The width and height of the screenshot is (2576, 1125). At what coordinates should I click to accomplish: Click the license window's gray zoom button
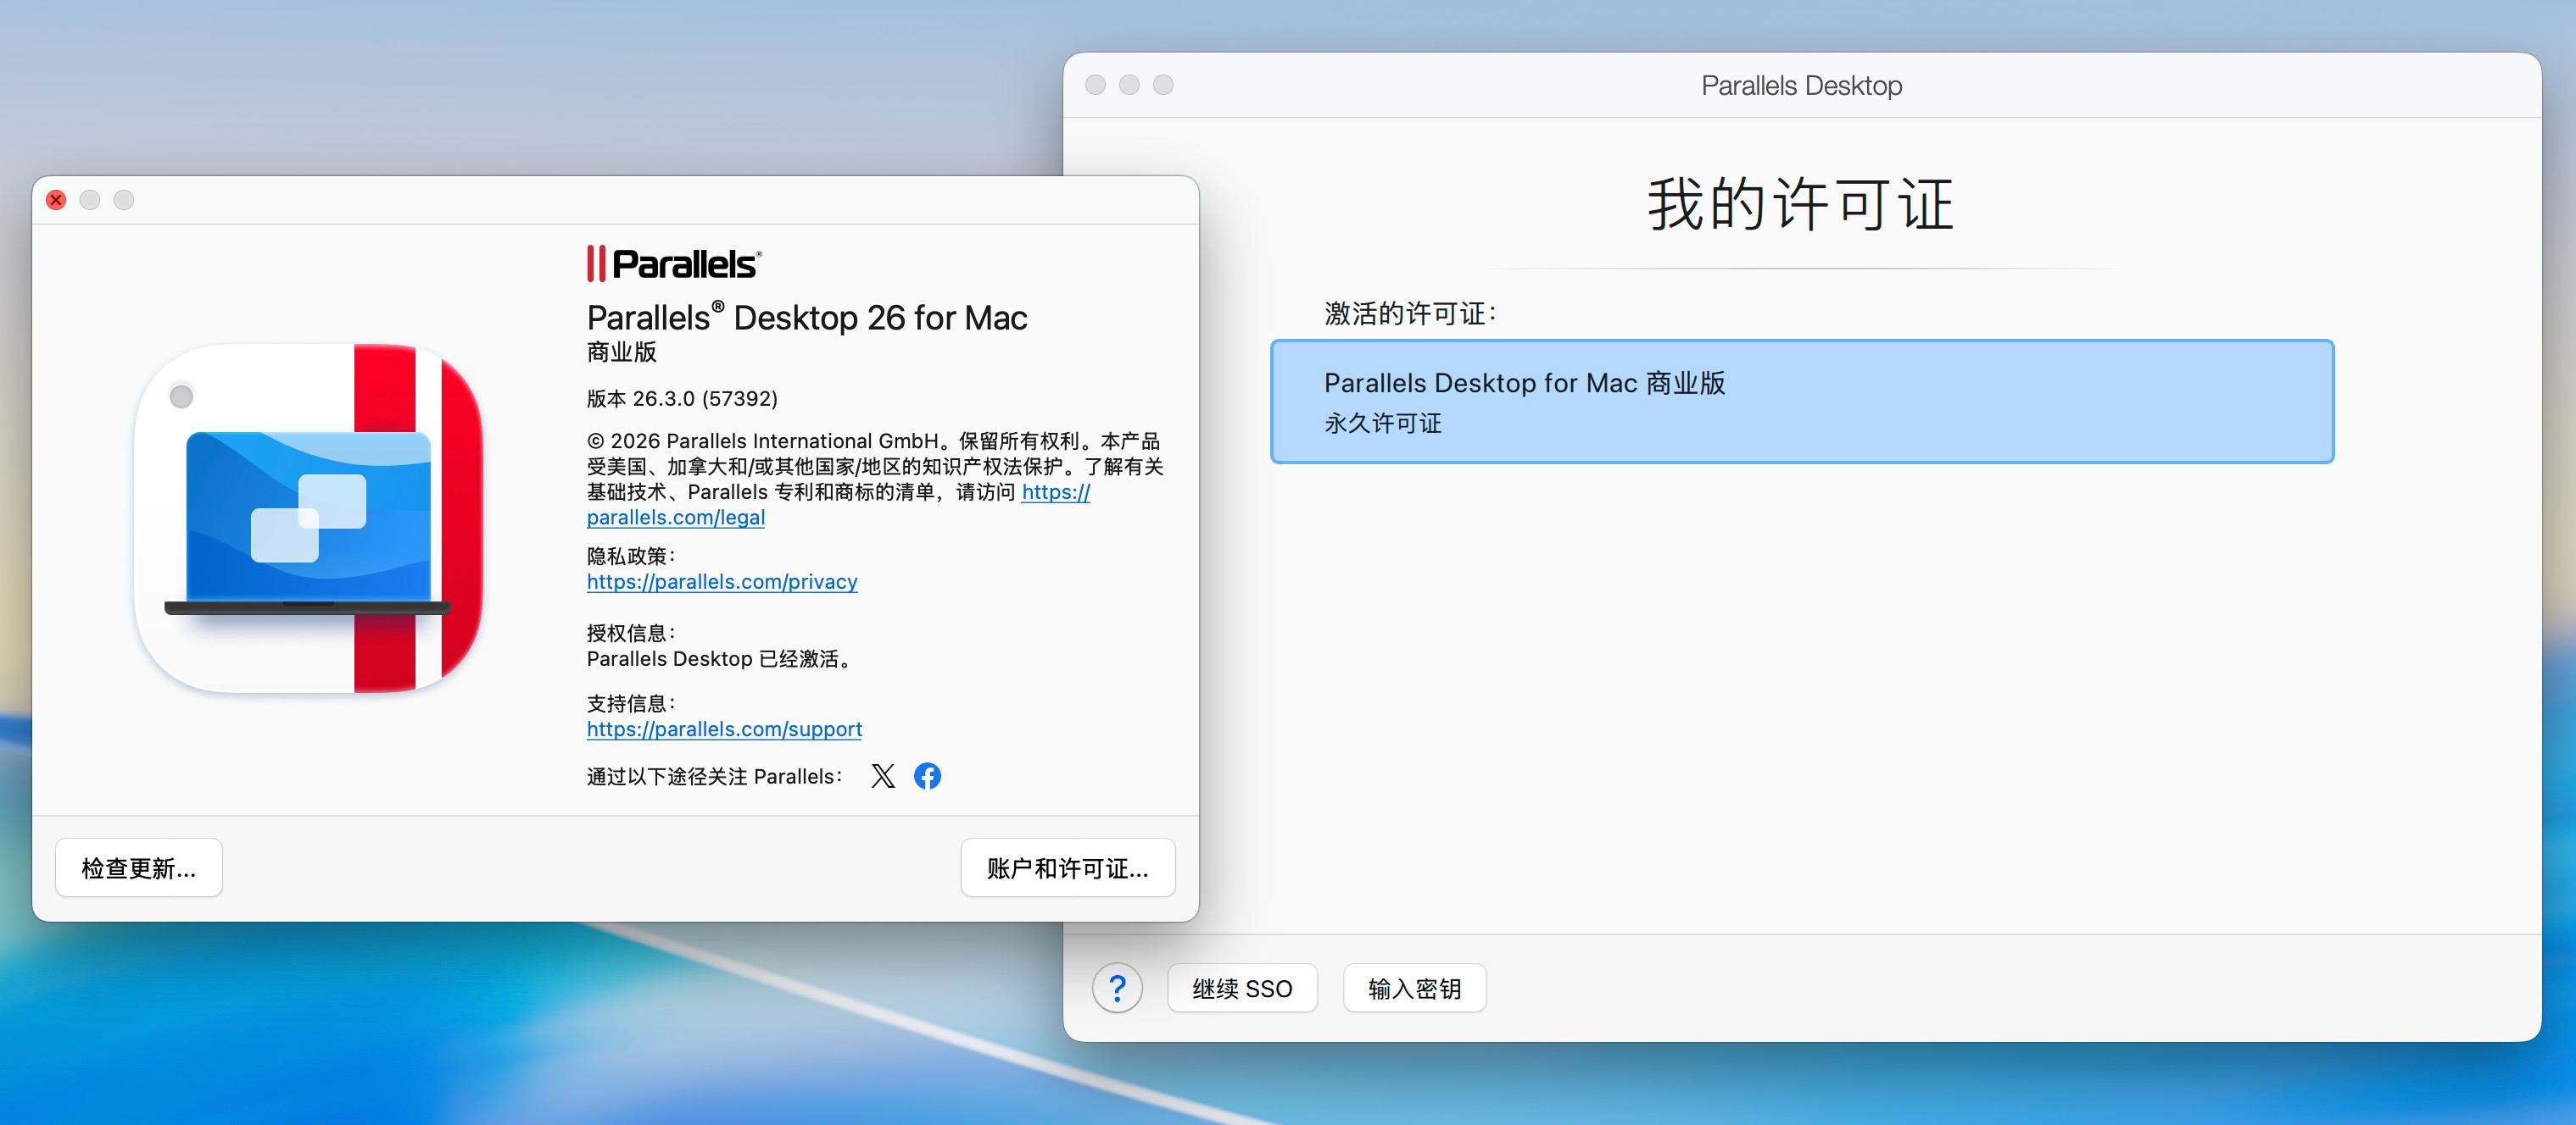[x=1163, y=85]
